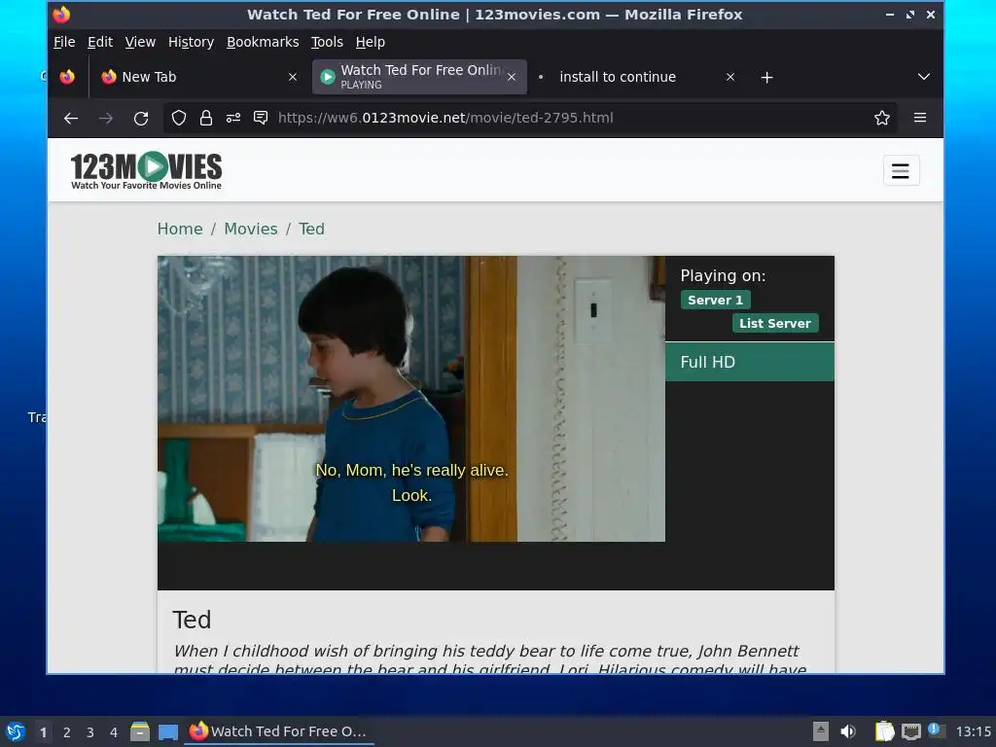Viewport: 996px width, 747px height.
Task: Open a new browser tab
Action: click(x=766, y=78)
